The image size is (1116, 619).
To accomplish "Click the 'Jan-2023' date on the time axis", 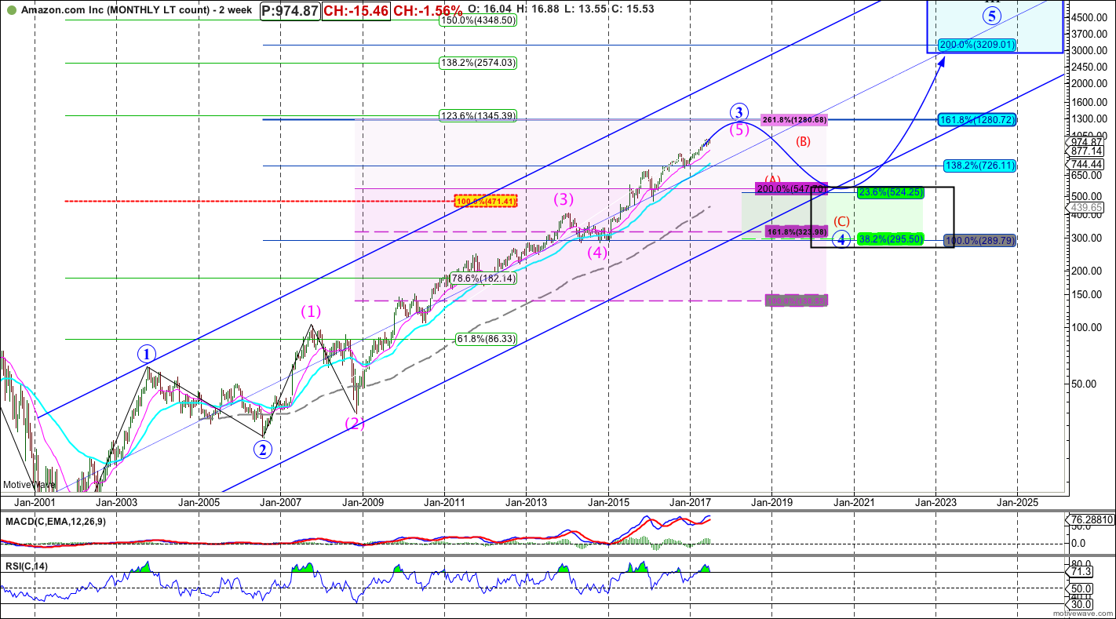I will 935,502.
